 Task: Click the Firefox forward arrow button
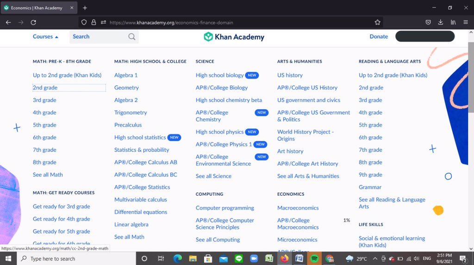[x=20, y=22]
